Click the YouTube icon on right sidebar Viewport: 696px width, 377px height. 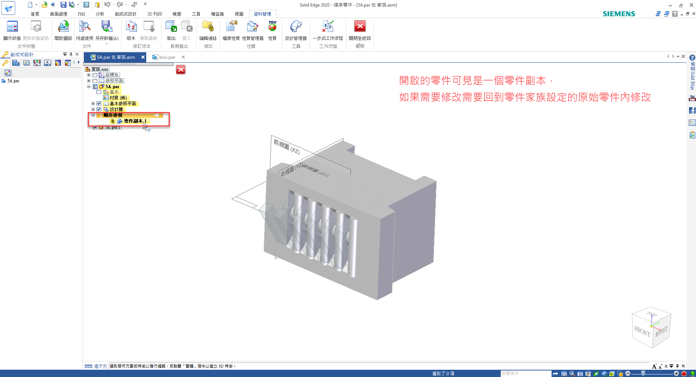692,98
